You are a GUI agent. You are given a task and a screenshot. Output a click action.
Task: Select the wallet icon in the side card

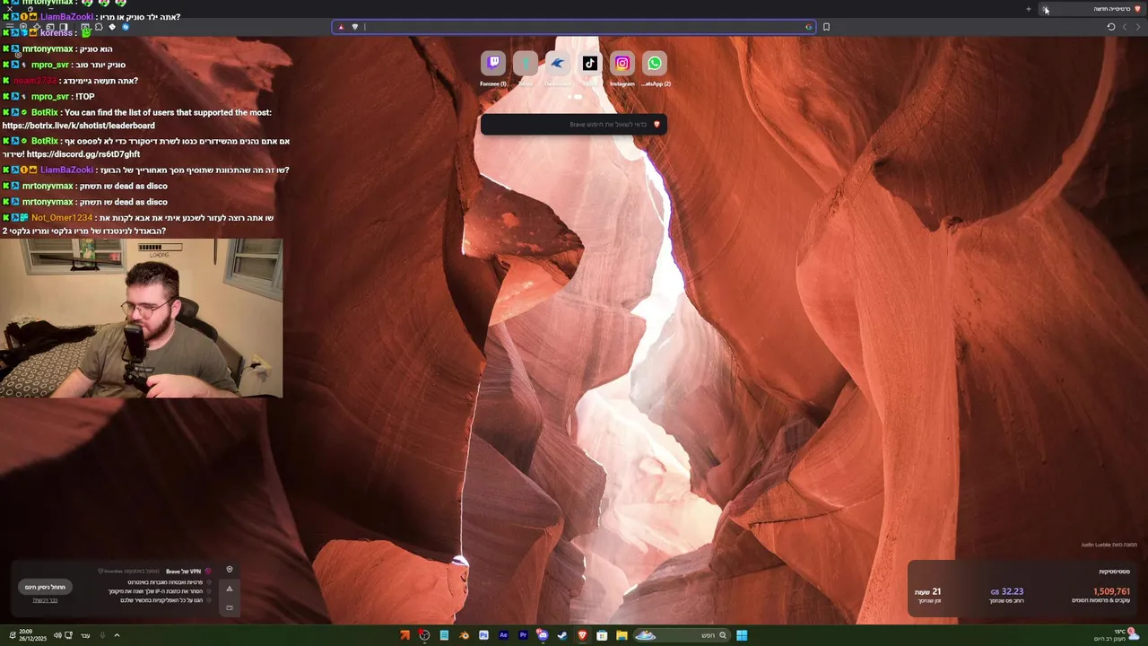point(230,607)
